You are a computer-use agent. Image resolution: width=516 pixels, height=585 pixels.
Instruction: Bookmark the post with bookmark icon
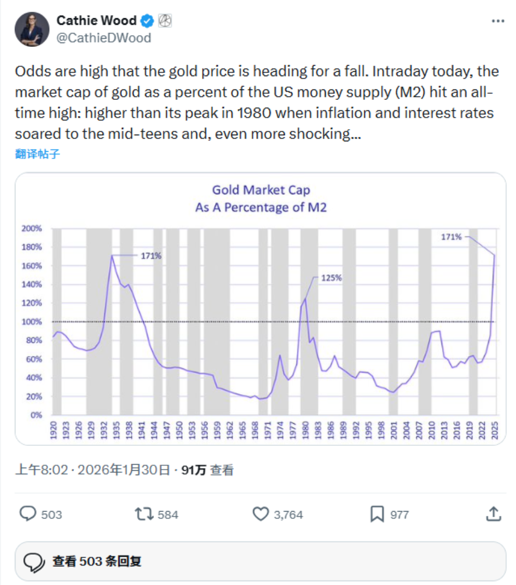coord(377,514)
